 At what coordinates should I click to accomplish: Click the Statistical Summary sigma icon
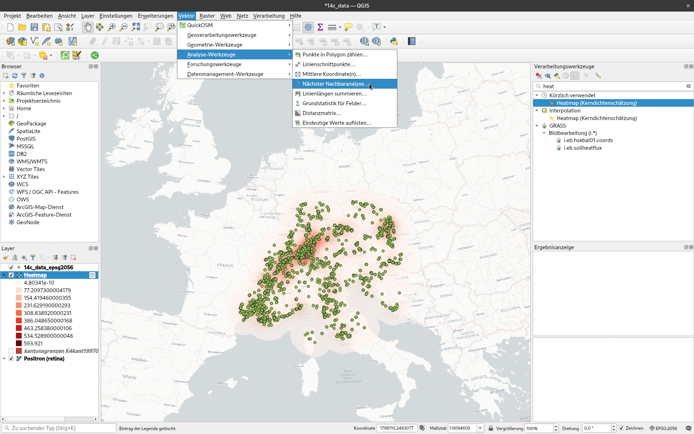(x=320, y=27)
